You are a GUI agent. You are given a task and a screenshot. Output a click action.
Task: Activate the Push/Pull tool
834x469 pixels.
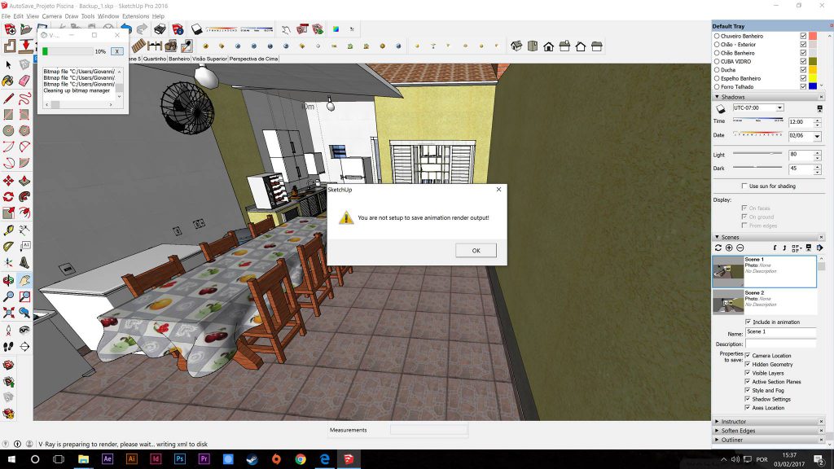pyautogui.click(x=24, y=181)
